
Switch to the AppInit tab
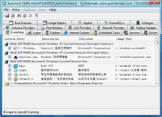[x=85, y=23]
